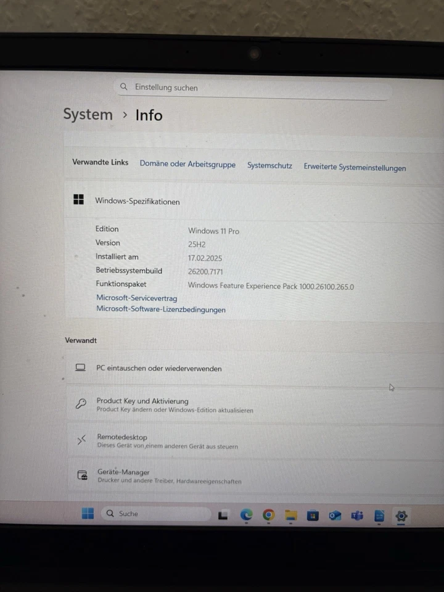Image resolution: width=444 pixels, height=592 pixels.
Task: Open Systemschutz link
Action: coord(269,165)
